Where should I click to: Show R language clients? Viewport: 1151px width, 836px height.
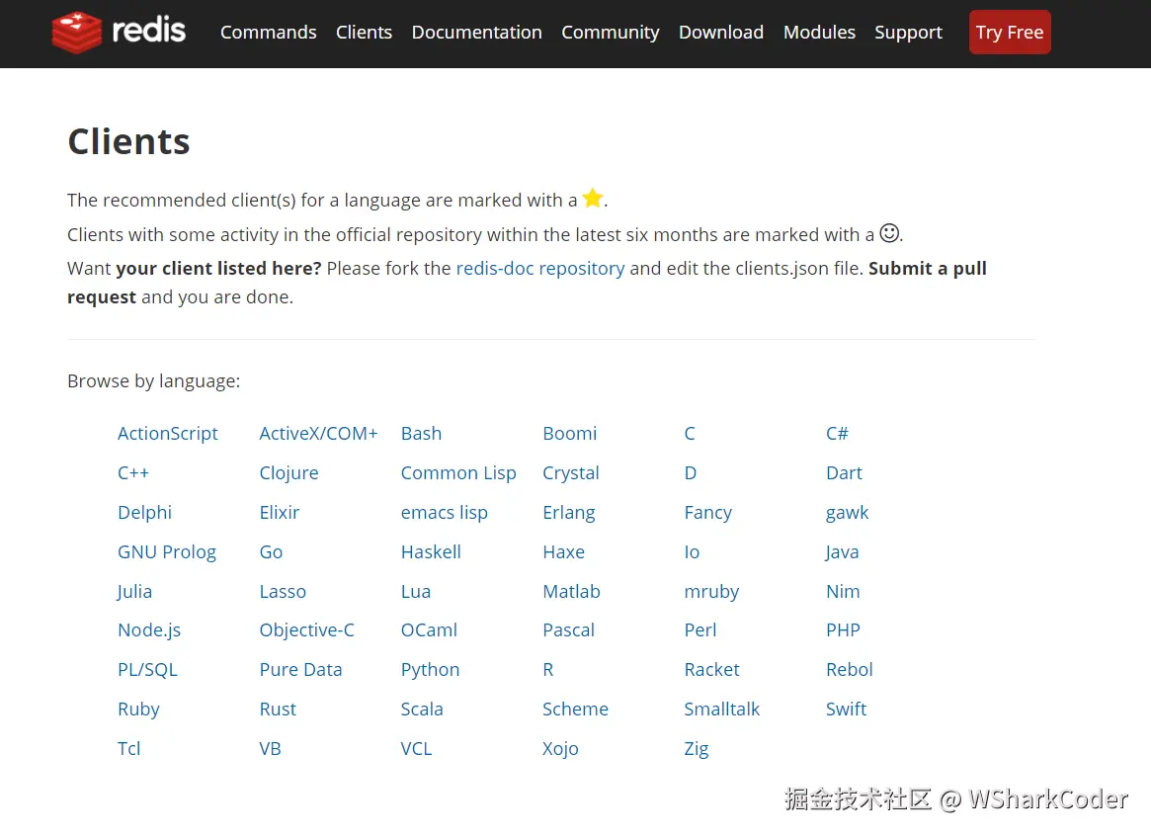click(x=547, y=670)
